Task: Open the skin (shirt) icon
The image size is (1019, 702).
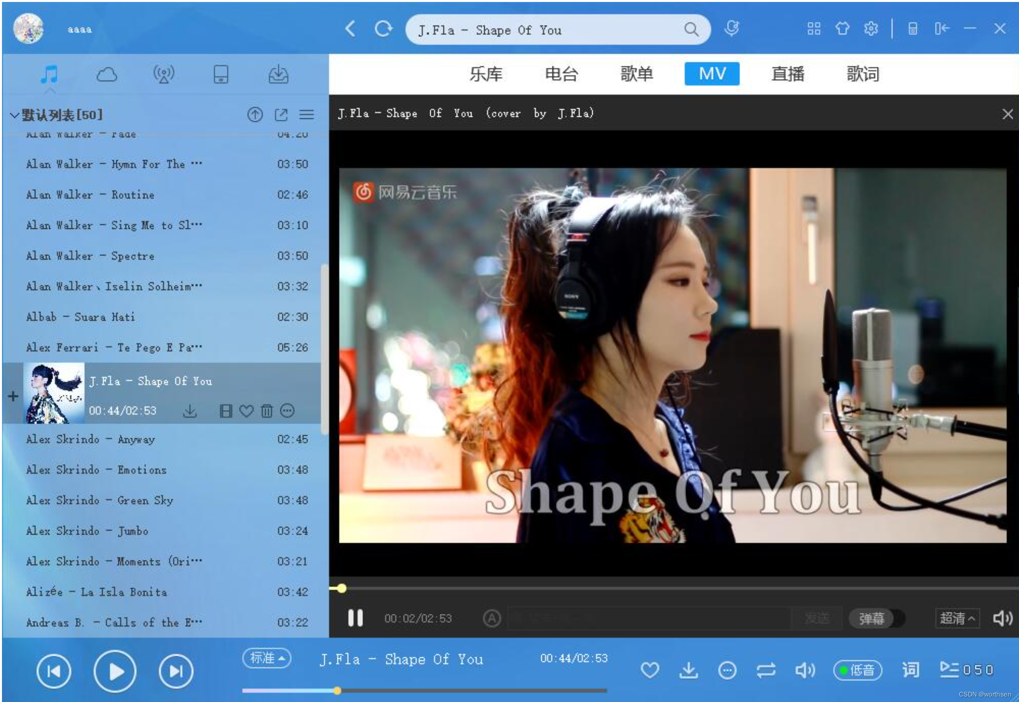Action: (x=842, y=28)
